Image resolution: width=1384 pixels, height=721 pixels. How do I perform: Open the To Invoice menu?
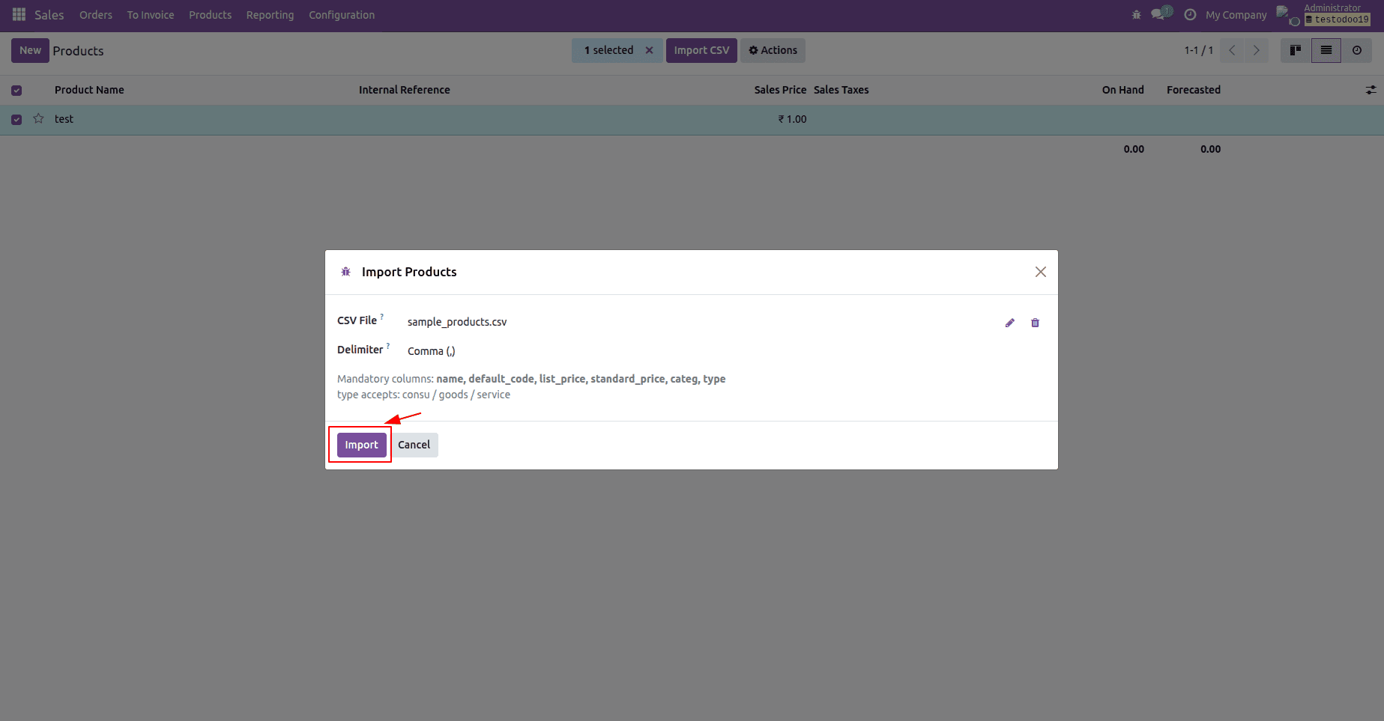pos(151,15)
